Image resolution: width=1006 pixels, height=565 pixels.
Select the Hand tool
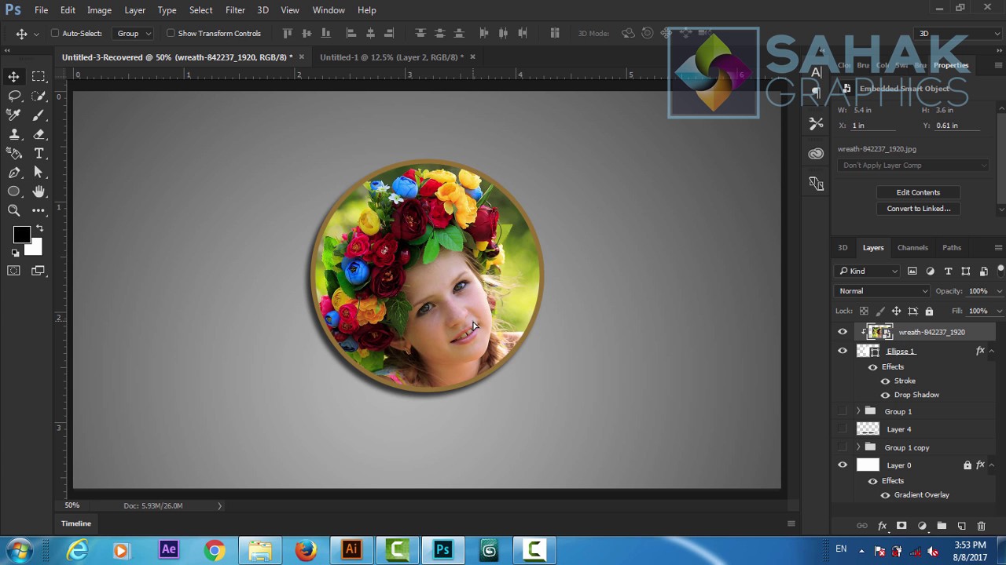39,191
